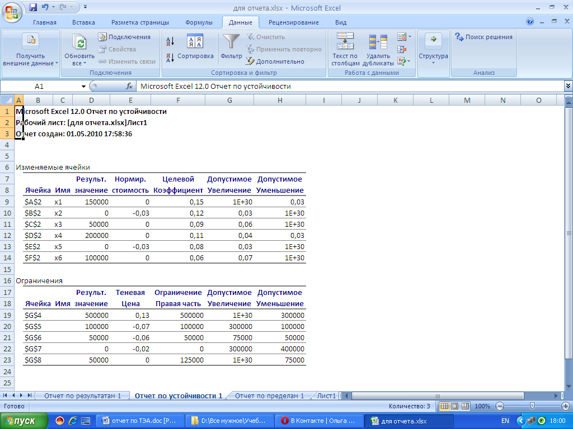Open the Вид tab

pos(341,22)
